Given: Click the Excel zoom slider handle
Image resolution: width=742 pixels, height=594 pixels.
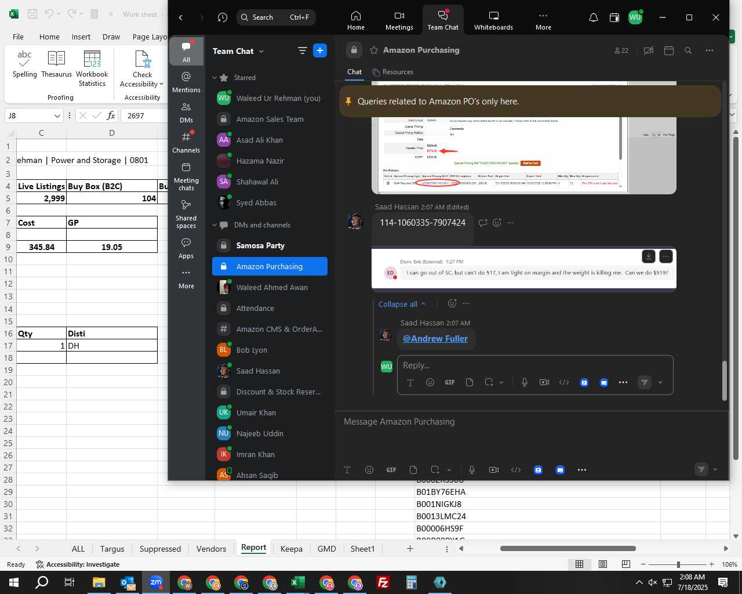Looking at the screenshot, I should point(678,564).
